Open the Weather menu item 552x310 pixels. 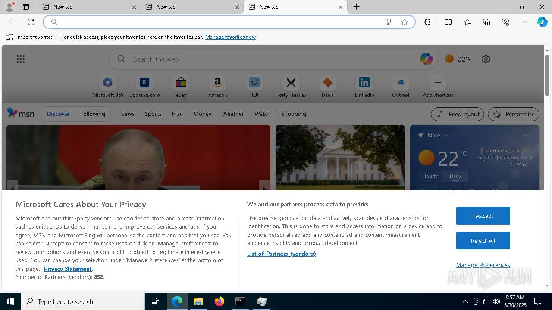tap(233, 114)
